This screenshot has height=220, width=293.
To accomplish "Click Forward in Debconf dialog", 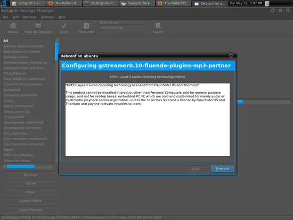I will tap(222, 169).
